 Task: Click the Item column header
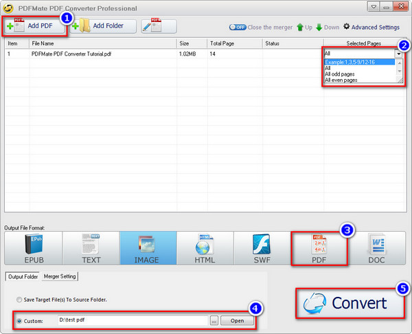16,43
